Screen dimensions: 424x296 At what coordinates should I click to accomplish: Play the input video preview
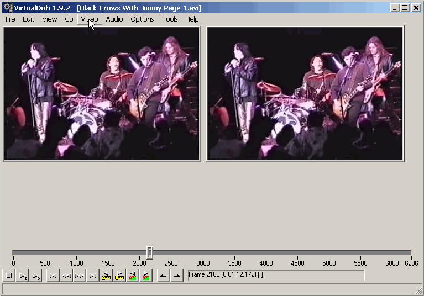pos(22,276)
